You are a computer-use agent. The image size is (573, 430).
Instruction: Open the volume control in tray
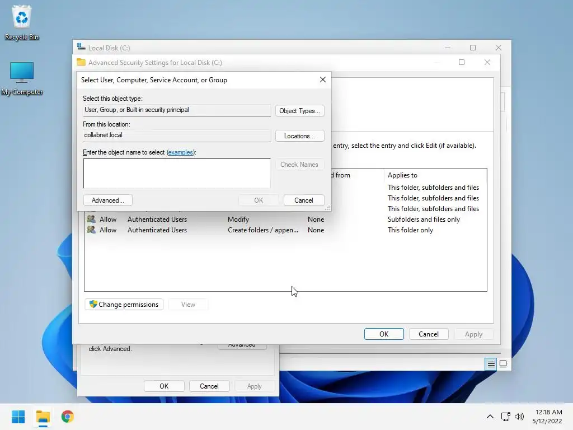[519, 417]
